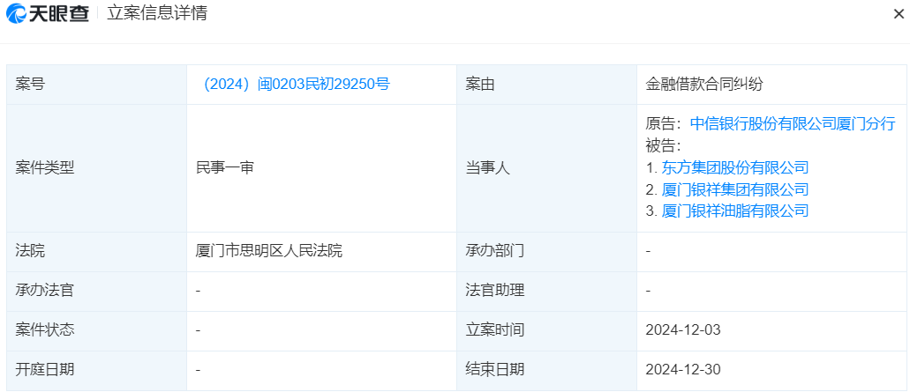Select the 当事人 label cell
The height and width of the screenshot is (392, 910).
click(x=546, y=168)
